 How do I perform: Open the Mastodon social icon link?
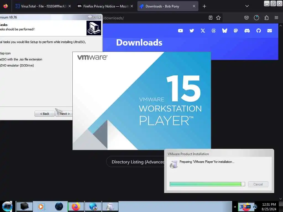pyautogui.click(x=235, y=31)
